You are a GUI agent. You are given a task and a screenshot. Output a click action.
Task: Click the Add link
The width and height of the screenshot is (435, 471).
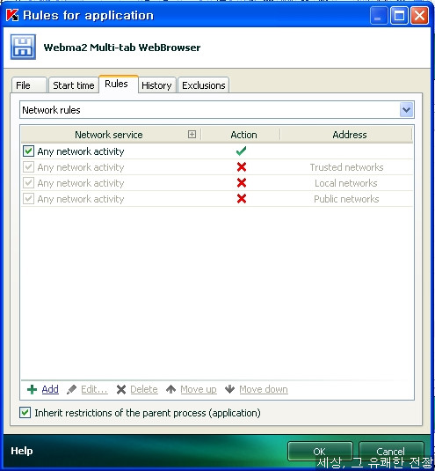coord(50,389)
